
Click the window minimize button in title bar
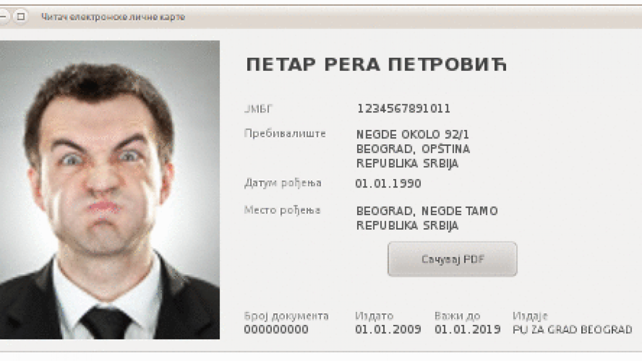point(4,17)
